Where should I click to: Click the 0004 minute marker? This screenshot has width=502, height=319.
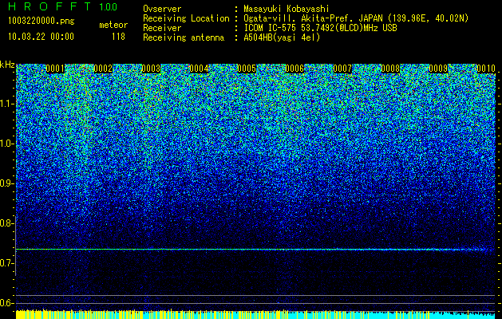click(199, 69)
